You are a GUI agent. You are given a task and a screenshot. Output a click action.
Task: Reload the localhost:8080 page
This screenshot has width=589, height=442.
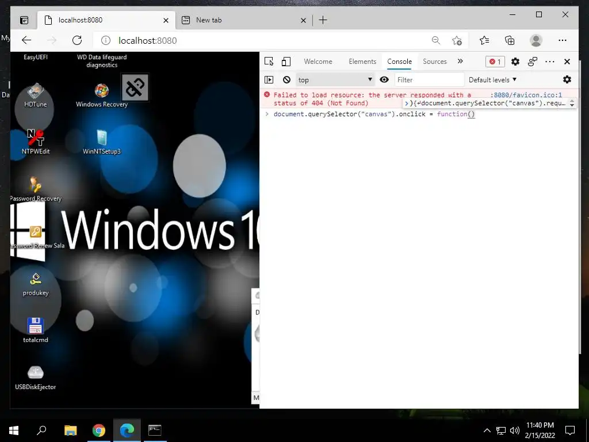(x=77, y=40)
